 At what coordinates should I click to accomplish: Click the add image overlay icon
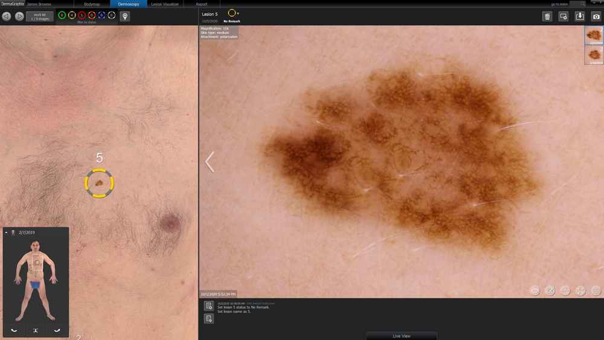point(564,17)
